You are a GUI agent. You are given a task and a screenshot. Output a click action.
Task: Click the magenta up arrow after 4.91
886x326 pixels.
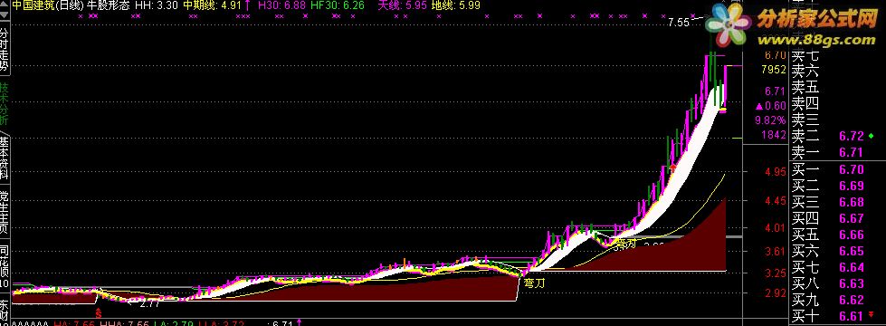pos(247,5)
